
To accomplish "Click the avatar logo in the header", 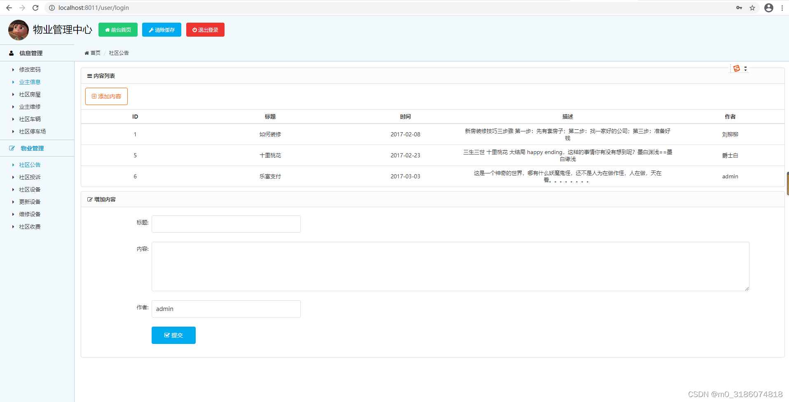I will [18, 30].
